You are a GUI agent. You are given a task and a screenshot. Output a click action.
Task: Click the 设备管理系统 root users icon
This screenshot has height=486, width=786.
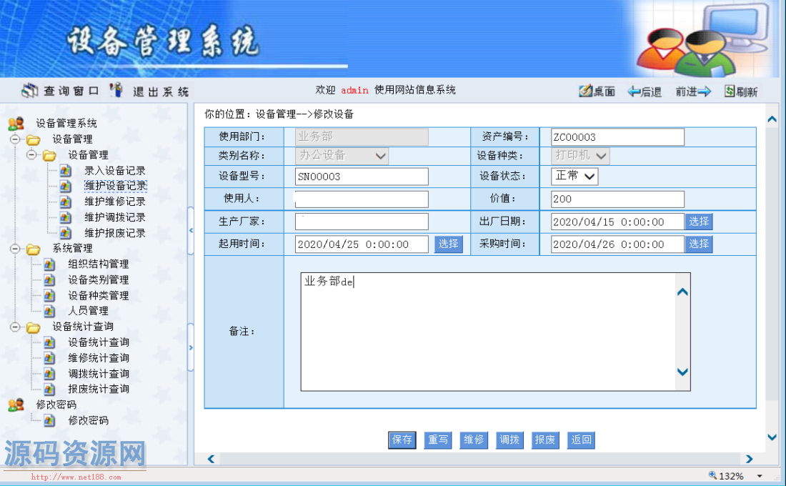point(16,124)
